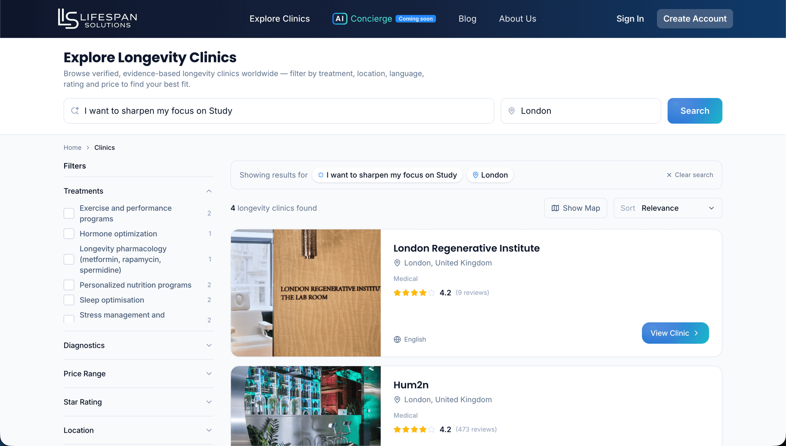Image resolution: width=786 pixels, height=446 pixels.
Task: Click the pin icon in the London results chip
Action: coord(475,175)
